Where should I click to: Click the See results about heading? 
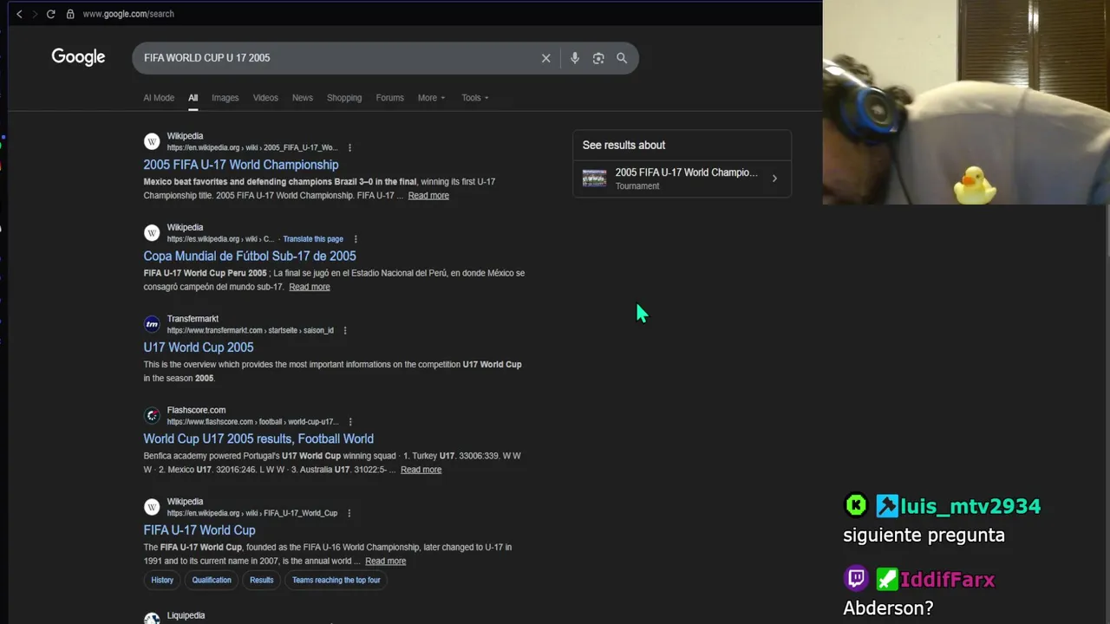point(624,145)
